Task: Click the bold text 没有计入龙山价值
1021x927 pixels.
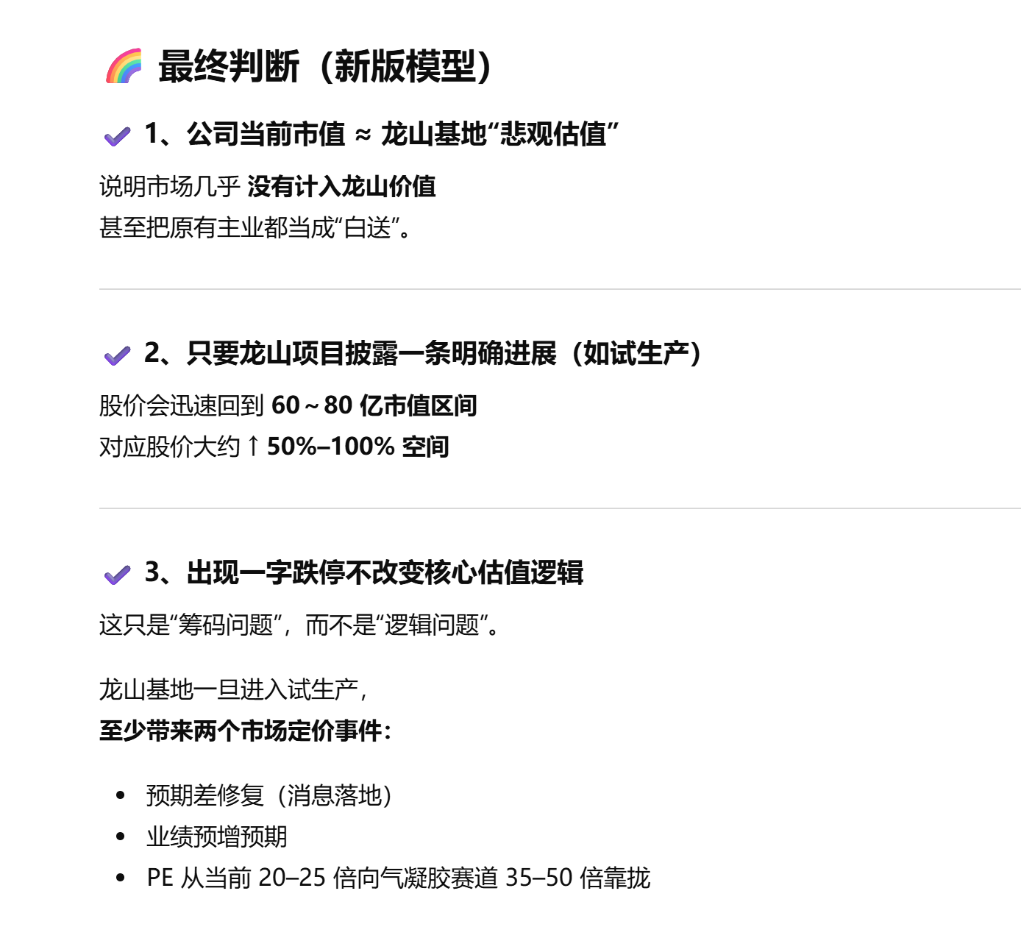Action: coord(341,186)
